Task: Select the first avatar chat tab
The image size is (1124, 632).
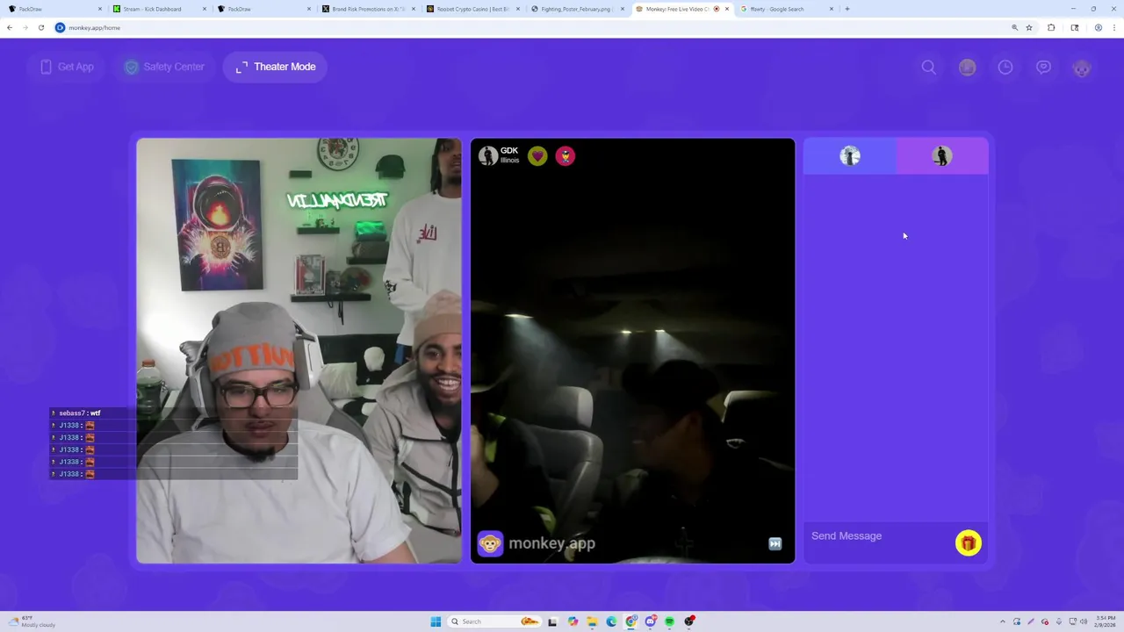Action: tap(850, 156)
